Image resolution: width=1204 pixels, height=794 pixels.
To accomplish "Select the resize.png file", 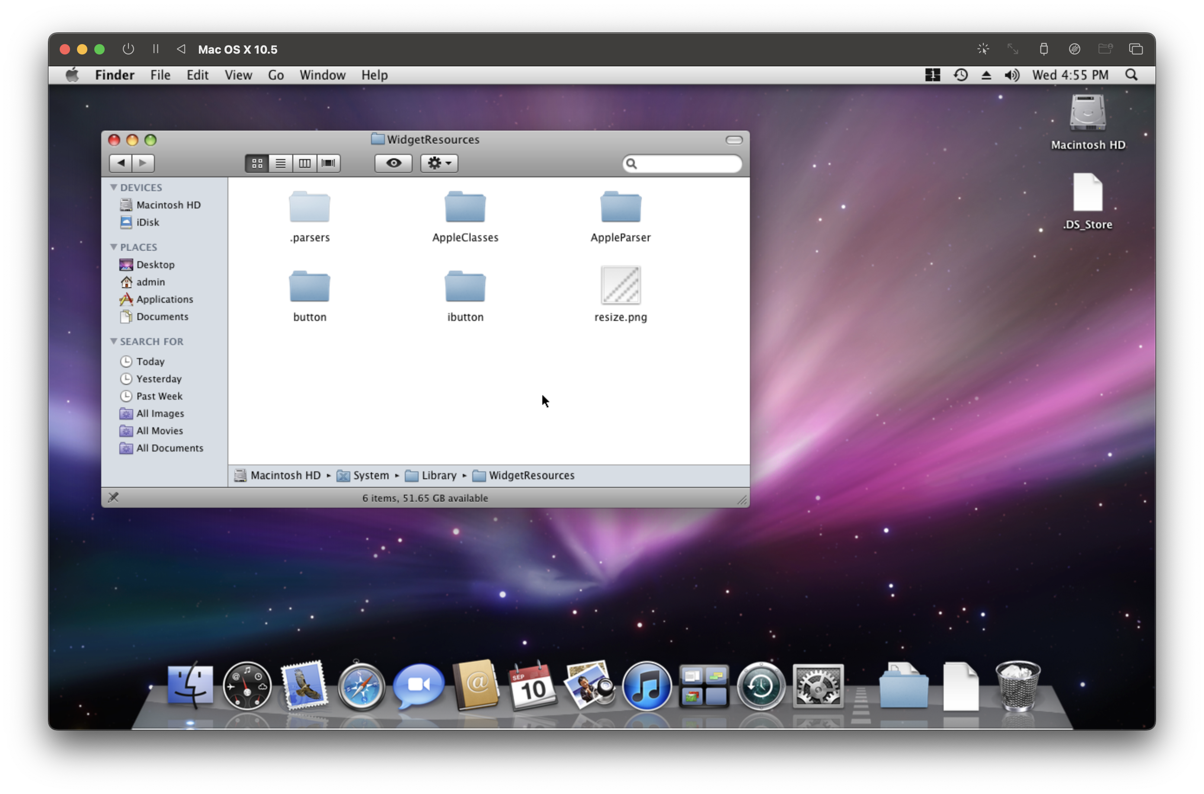I will click(620, 285).
